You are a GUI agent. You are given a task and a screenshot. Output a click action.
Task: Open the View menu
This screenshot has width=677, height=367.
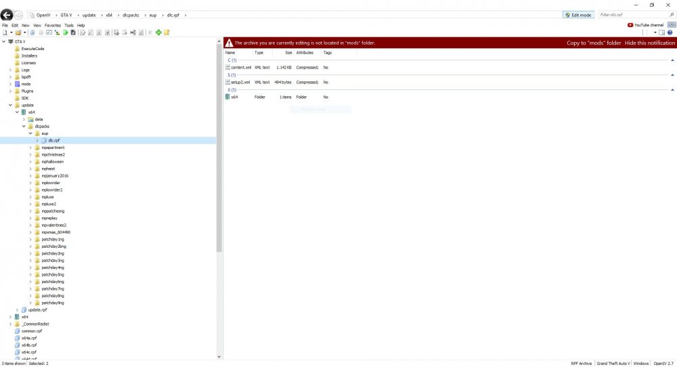37,26
